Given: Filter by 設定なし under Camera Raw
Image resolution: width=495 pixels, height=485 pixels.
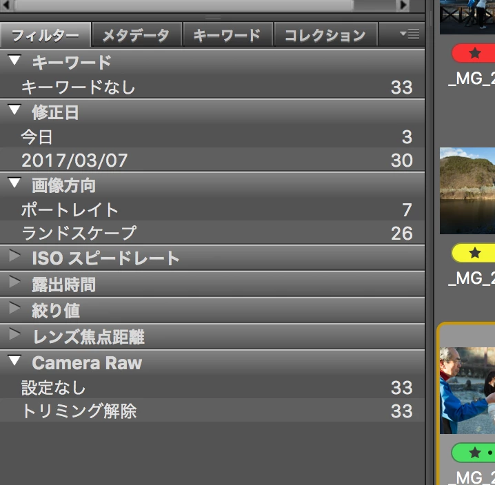Looking at the screenshot, I should pos(212,387).
